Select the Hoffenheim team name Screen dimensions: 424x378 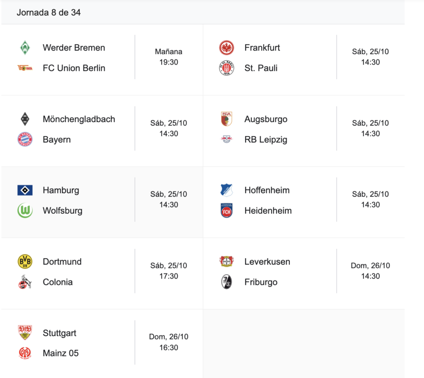point(267,190)
